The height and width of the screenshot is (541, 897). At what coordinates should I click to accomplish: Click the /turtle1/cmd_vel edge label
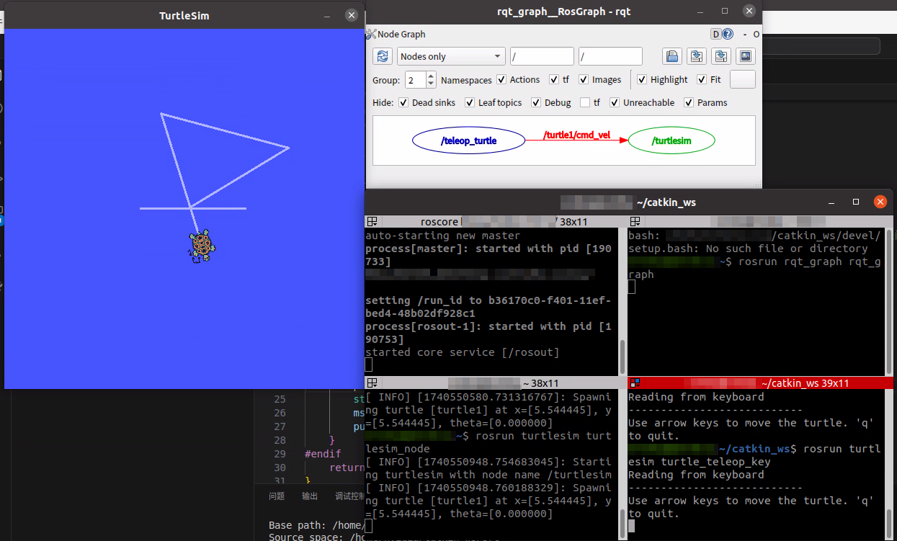coord(577,135)
